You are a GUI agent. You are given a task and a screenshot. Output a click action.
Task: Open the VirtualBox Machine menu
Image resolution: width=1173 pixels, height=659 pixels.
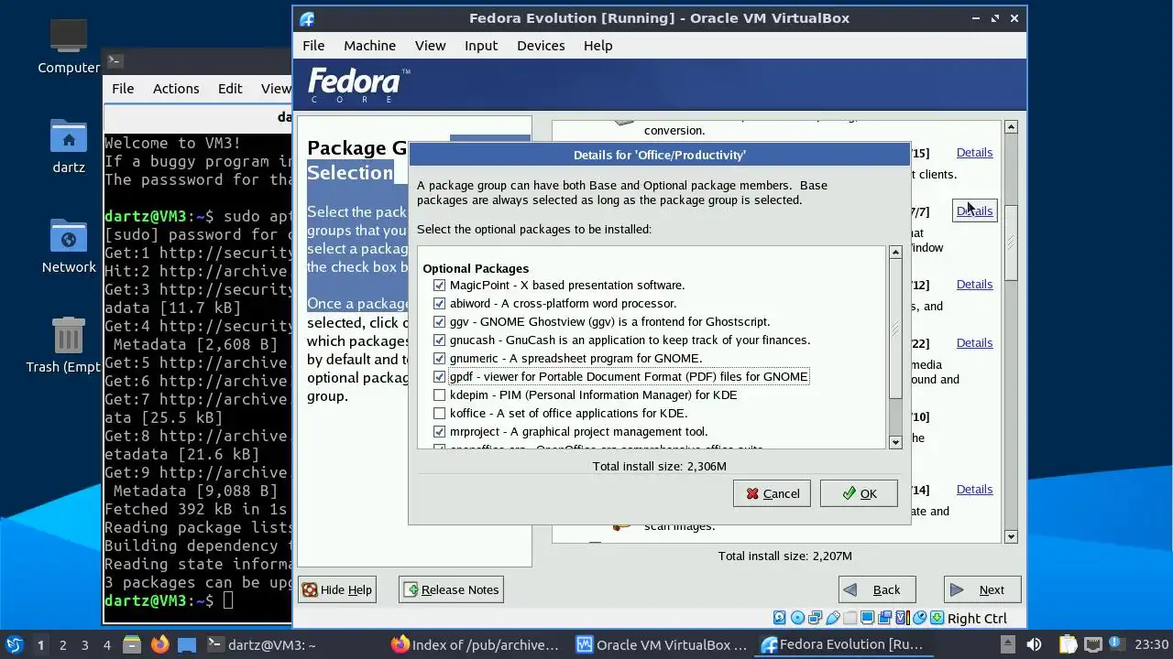tap(369, 45)
